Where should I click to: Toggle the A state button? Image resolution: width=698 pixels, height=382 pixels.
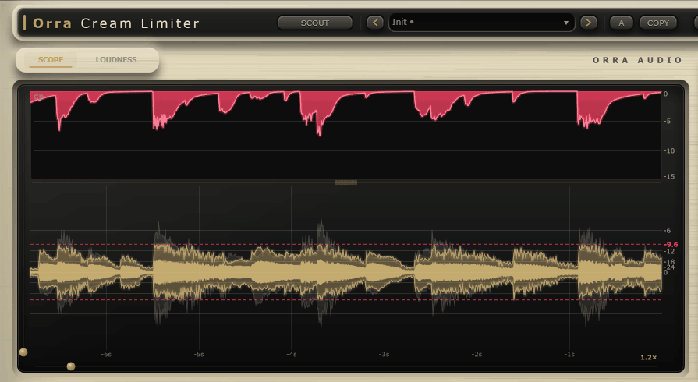(x=621, y=23)
